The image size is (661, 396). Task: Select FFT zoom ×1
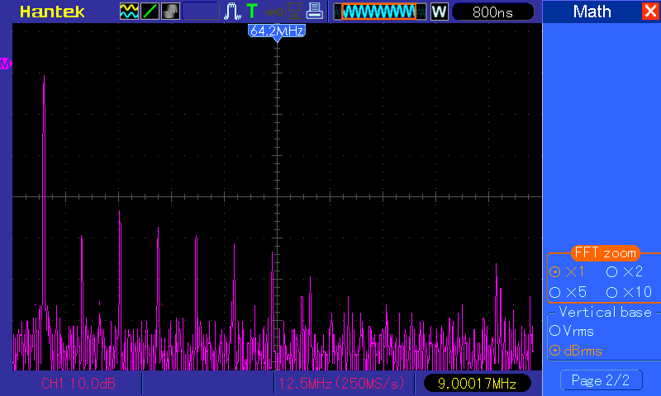[x=568, y=272]
